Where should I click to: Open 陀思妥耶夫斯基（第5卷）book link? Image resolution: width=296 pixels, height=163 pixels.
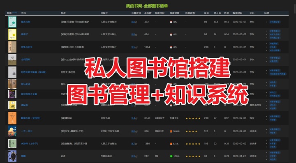[x=34, y=72]
